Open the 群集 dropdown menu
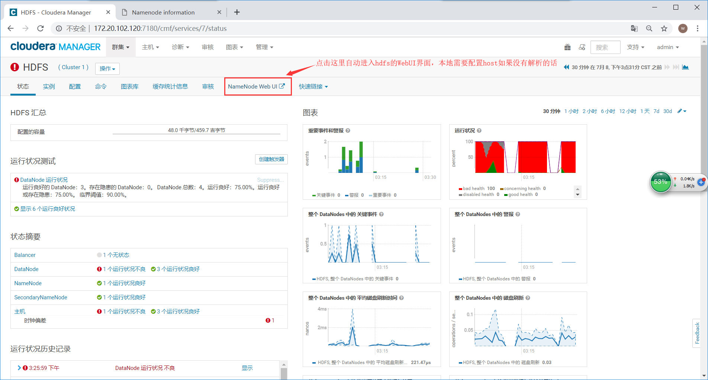 point(121,47)
